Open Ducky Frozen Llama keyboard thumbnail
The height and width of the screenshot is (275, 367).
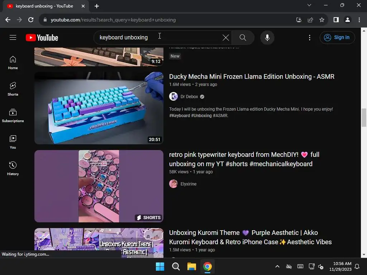coord(99,108)
